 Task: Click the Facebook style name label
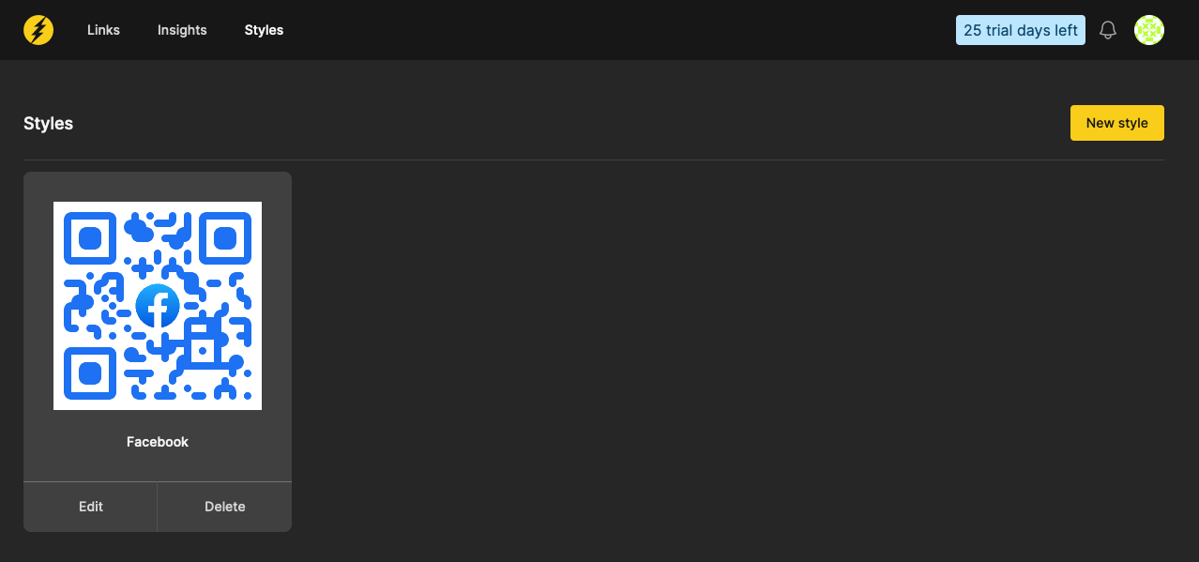tap(158, 442)
